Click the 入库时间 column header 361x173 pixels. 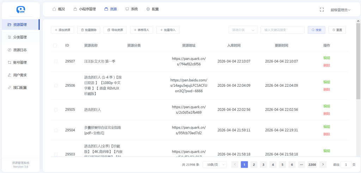coord(234,45)
